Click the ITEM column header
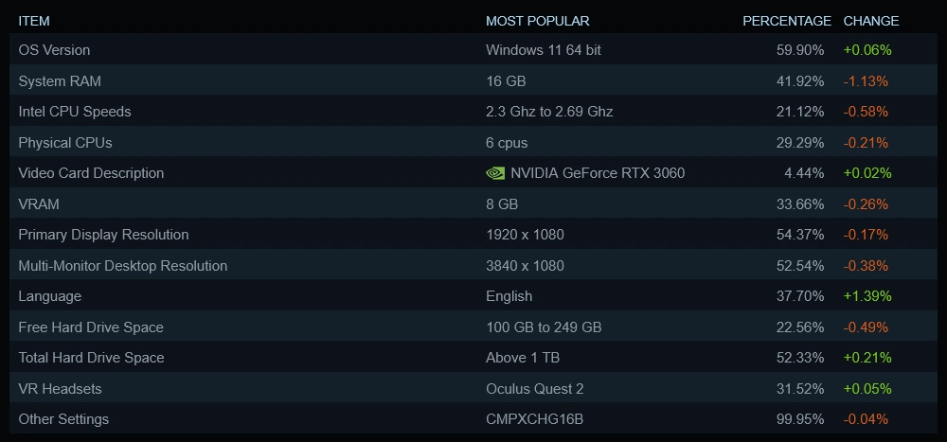This screenshot has height=442, width=947. (x=34, y=21)
